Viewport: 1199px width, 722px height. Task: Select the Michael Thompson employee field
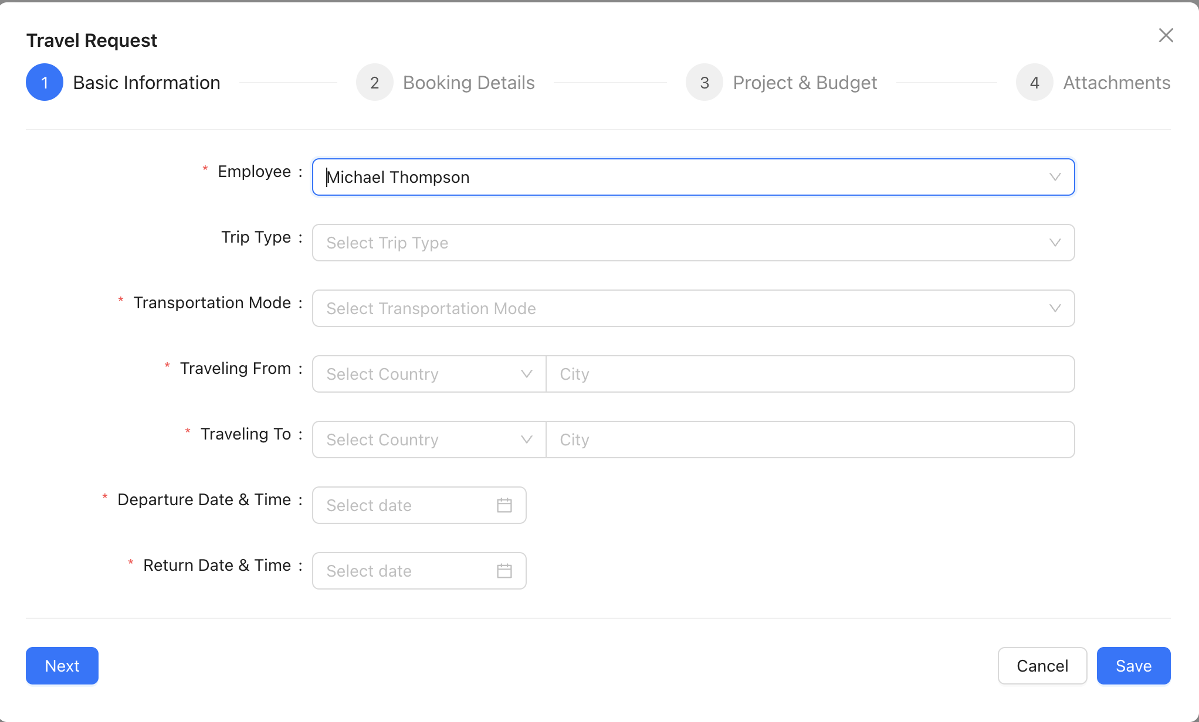pos(645,177)
